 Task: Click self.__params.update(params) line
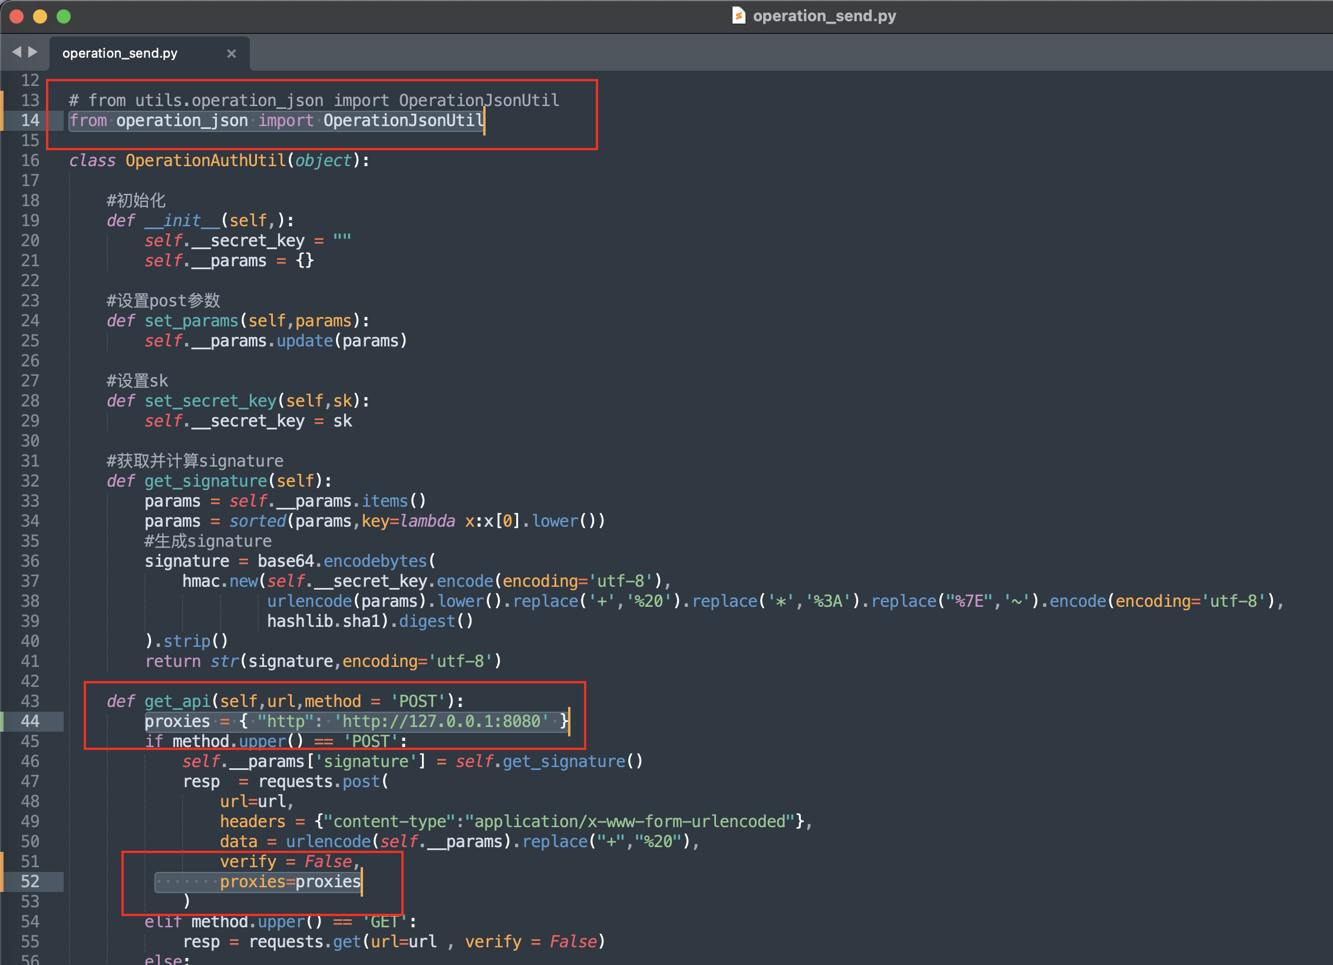[x=276, y=341]
